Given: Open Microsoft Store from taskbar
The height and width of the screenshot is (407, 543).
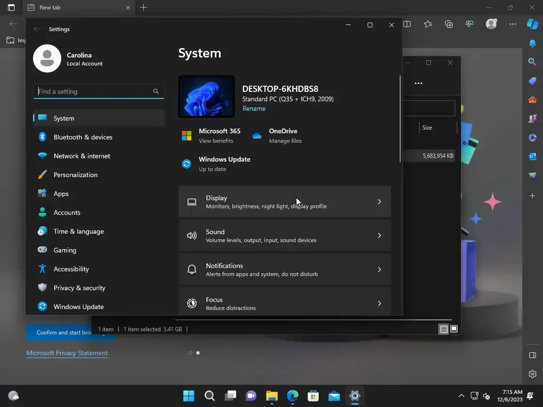Looking at the screenshot, I should tap(313, 396).
